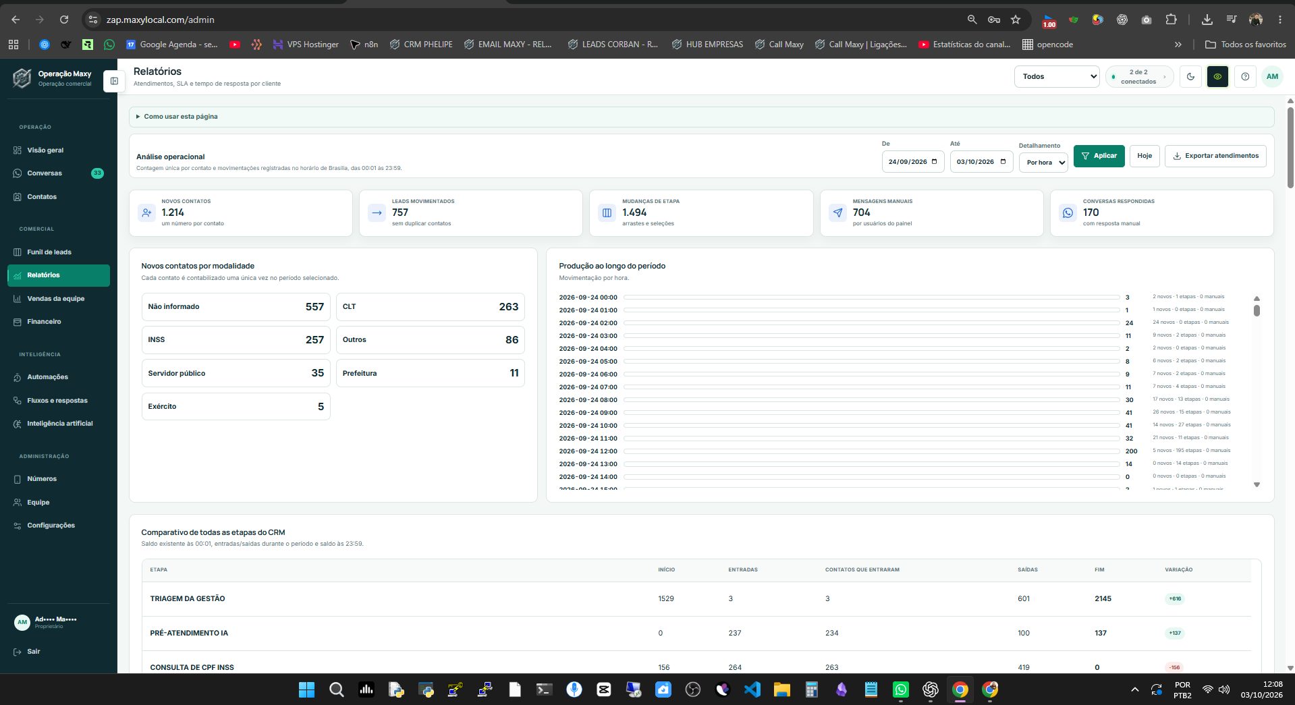Click the AM user avatar
This screenshot has height=705, width=1295.
pos(1272,77)
